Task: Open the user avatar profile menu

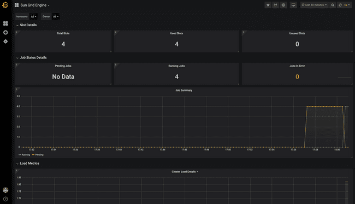Action: coord(5,190)
